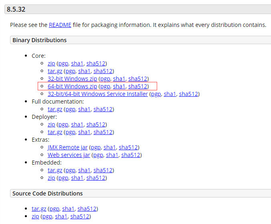Image resolution: width=271 pixels, height=224 pixels.
Task: Open sha512 for JMX Remote jar
Action: pos(128,147)
